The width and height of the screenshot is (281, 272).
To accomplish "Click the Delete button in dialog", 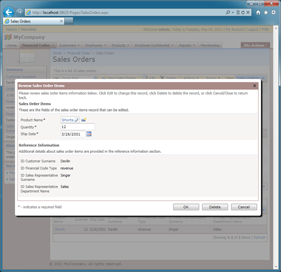I will click(x=215, y=207).
